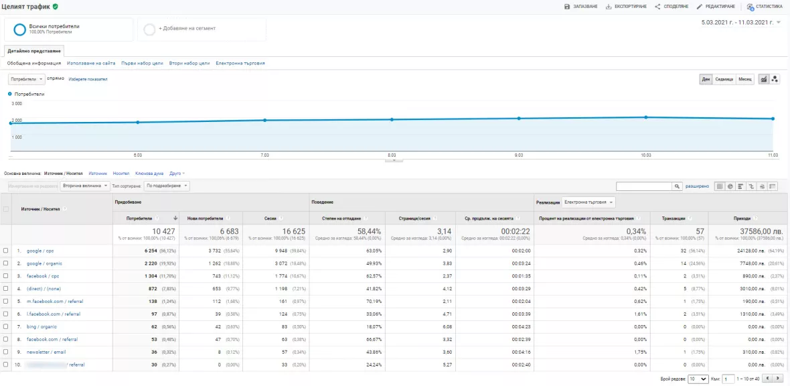Check the facebook / cpc row checkbox
This screenshot has width=790, height=386.
tap(5, 276)
